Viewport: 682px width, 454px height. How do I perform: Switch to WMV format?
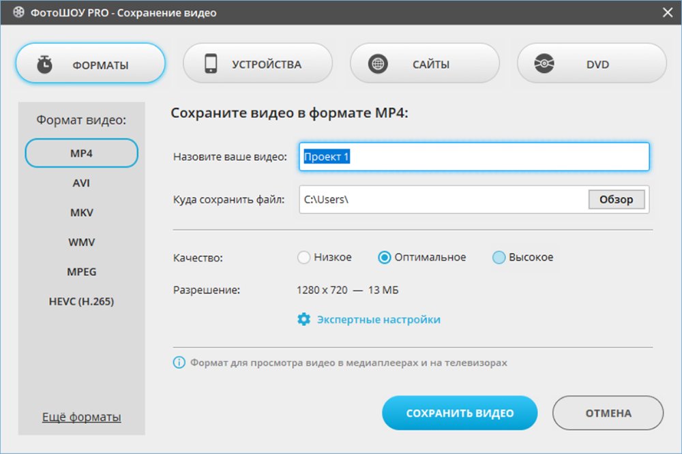[x=81, y=242]
